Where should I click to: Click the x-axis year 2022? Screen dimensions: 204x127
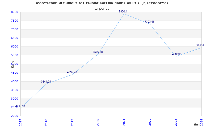tap(150, 122)
